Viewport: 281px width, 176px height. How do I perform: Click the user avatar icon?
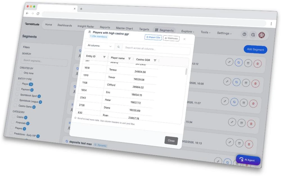[x=262, y=35]
